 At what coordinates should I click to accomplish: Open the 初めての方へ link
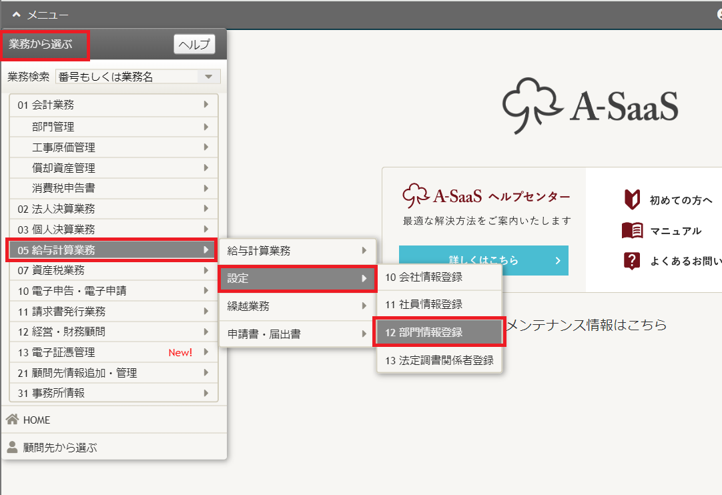point(681,200)
